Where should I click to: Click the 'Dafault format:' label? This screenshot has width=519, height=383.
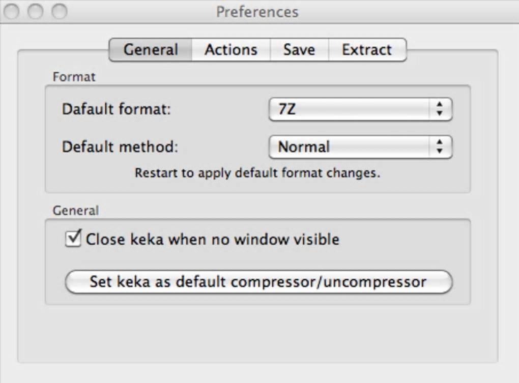click(116, 109)
